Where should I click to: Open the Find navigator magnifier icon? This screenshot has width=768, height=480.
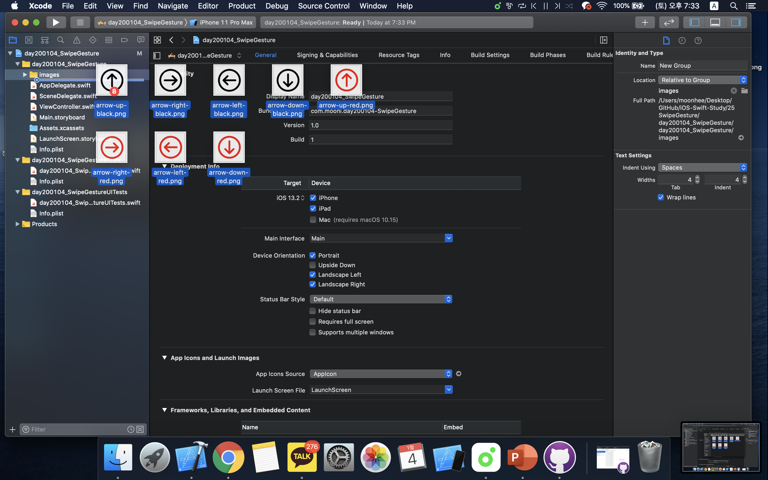coord(60,40)
